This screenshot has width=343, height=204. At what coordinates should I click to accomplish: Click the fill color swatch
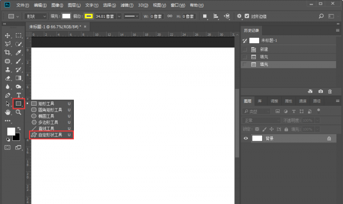point(66,16)
